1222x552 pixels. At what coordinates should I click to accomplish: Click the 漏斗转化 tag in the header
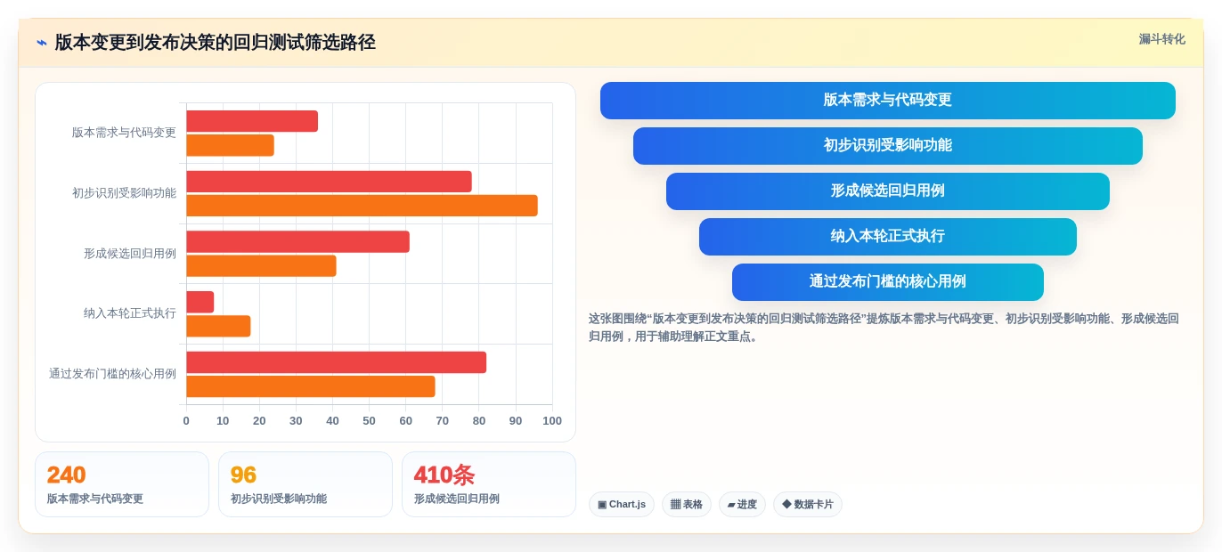pyautogui.click(x=1161, y=39)
